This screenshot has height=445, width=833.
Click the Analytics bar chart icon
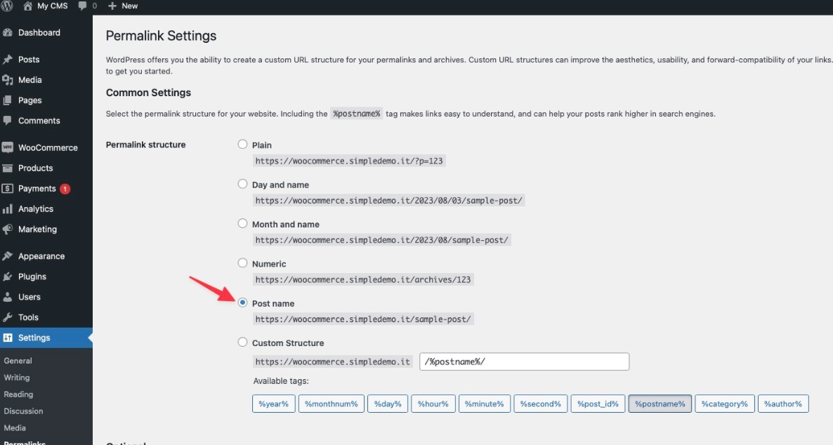(8, 208)
